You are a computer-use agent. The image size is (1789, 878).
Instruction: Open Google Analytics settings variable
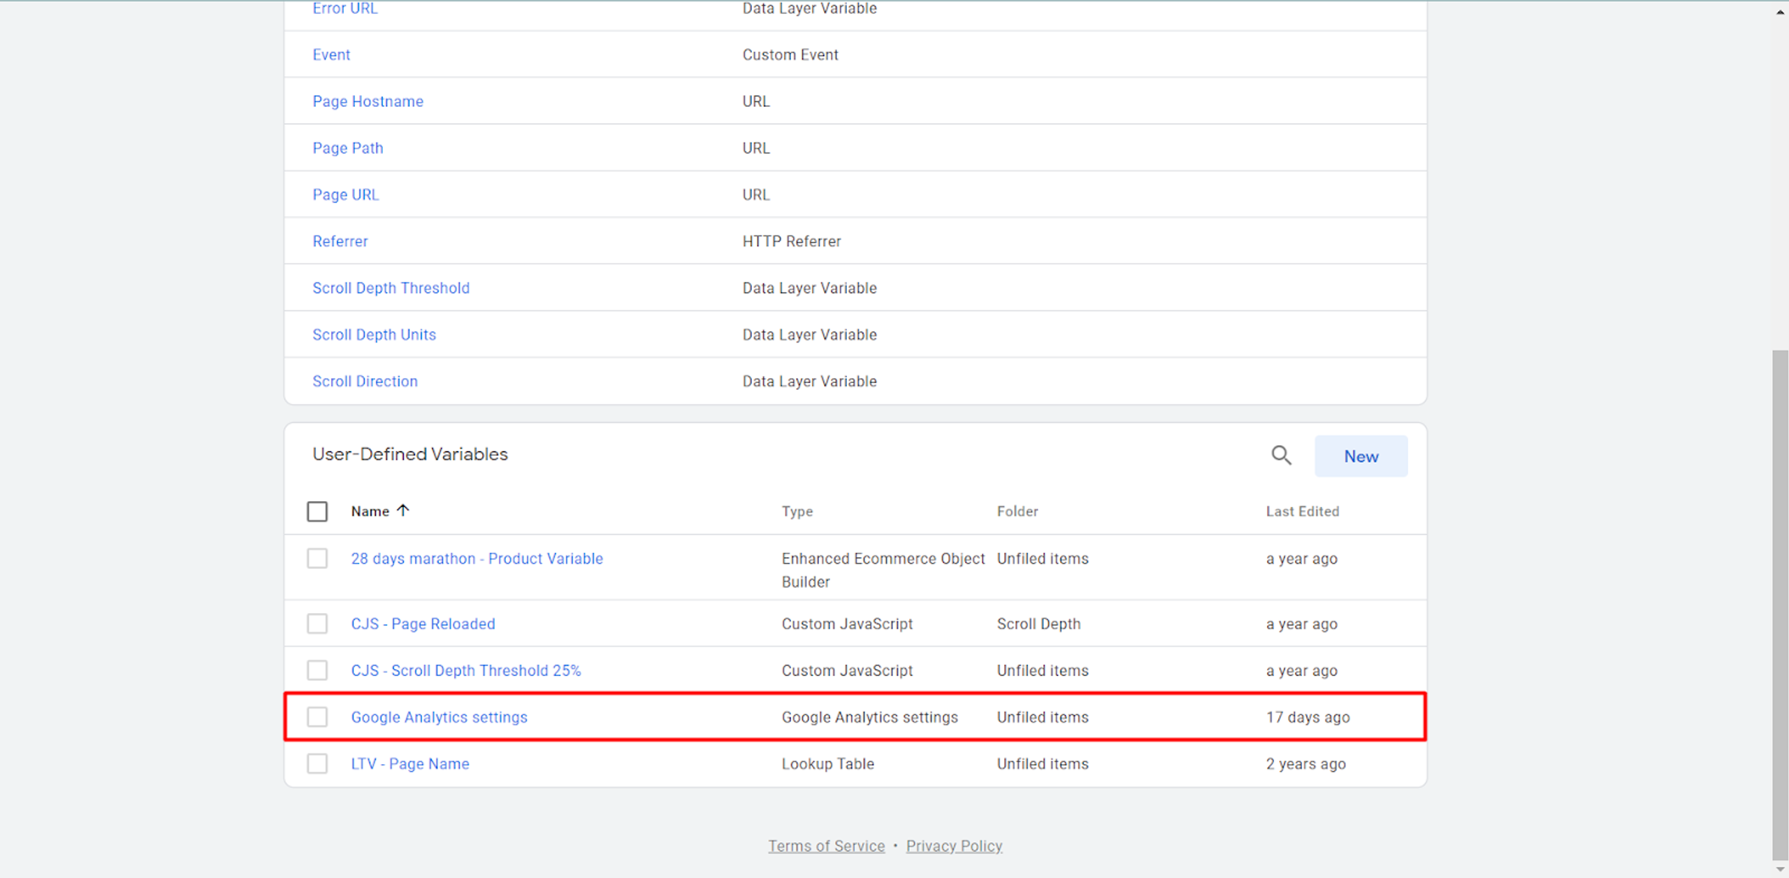pyautogui.click(x=439, y=717)
